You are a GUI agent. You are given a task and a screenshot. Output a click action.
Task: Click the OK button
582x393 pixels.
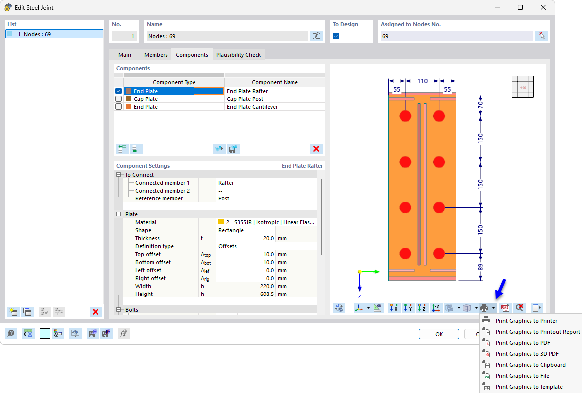click(439, 334)
